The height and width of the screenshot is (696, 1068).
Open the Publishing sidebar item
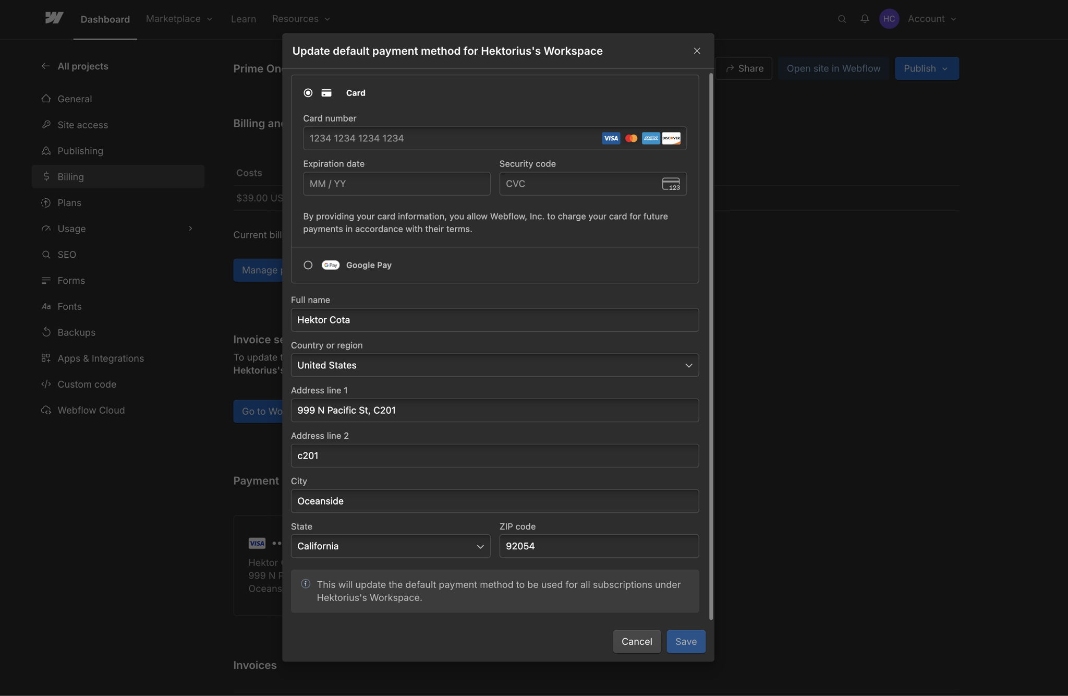[118, 151]
